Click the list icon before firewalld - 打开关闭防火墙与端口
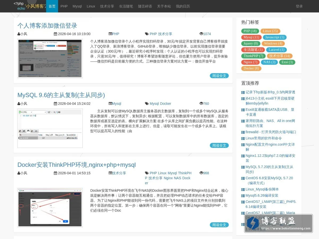 pyautogui.click(x=243, y=132)
